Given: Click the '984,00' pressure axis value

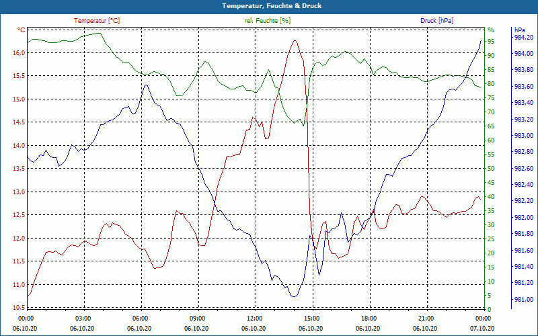Looking at the screenshot, I should click(x=524, y=54).
